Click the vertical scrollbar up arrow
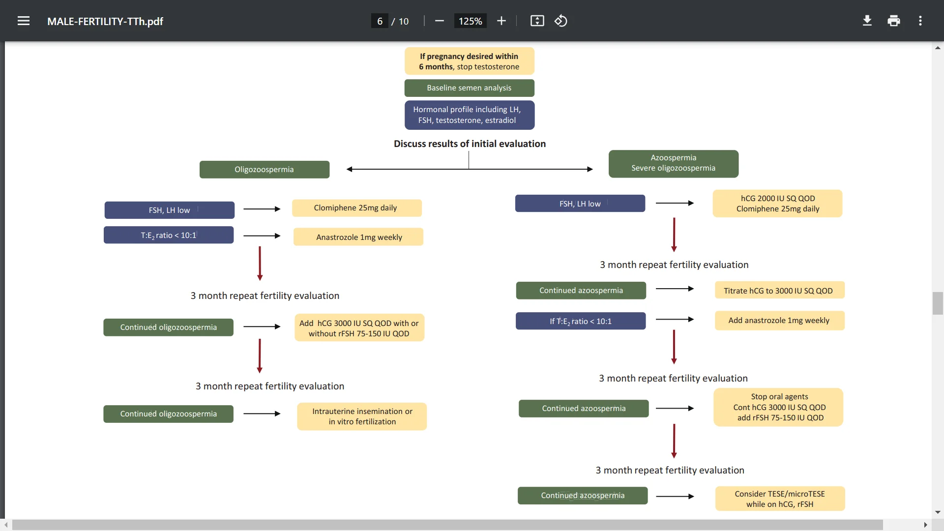 coord(938,48)
